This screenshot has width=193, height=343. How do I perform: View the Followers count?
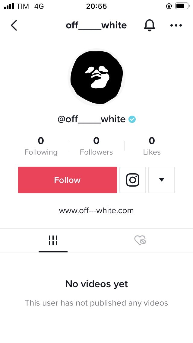(x=96, y=146)
